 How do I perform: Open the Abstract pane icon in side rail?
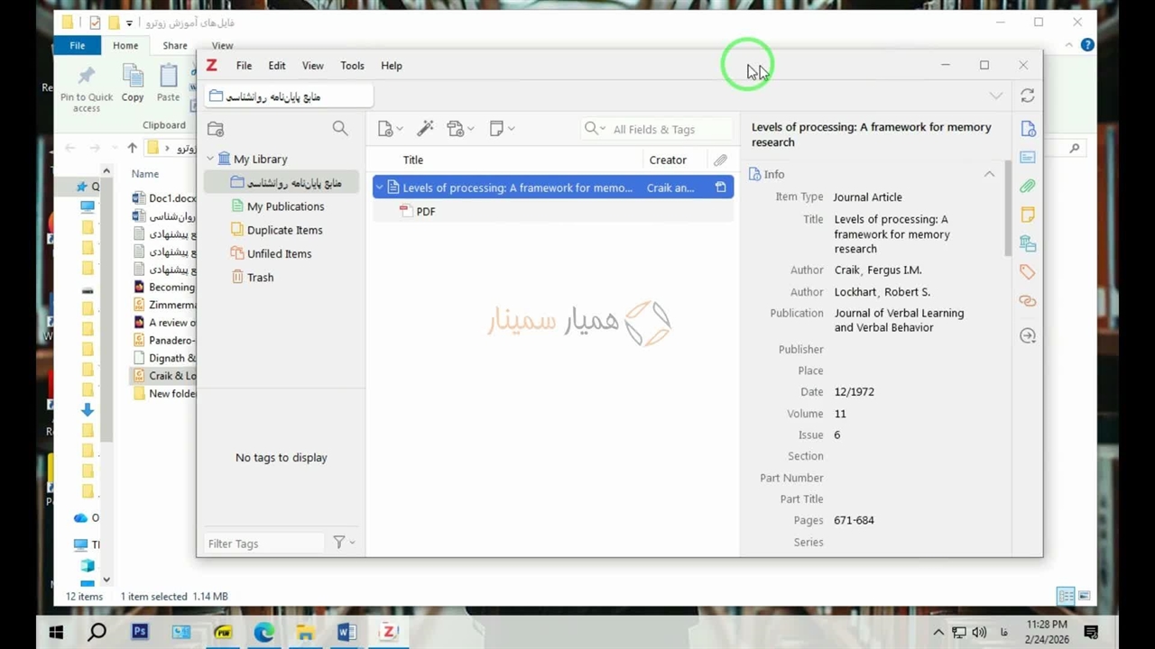click(x=1027, y=157)
